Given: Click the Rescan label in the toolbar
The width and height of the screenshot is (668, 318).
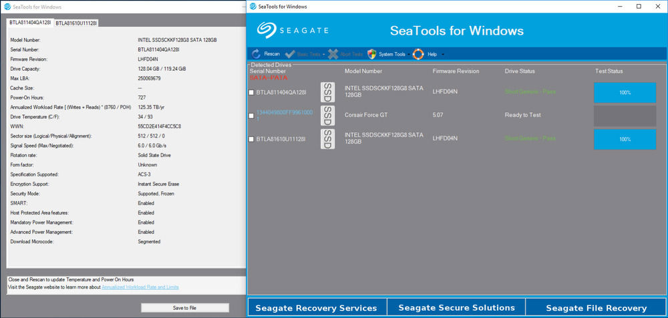Looking at the screenshot, I should [272, 54].
